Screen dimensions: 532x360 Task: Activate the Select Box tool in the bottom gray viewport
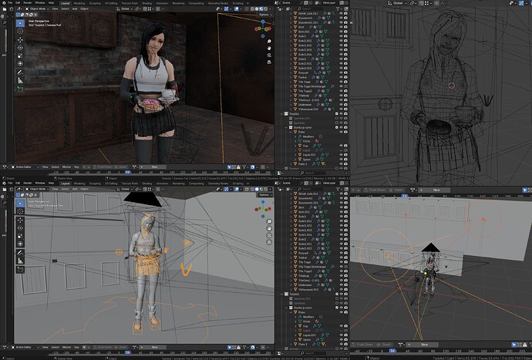pos(20,204)
